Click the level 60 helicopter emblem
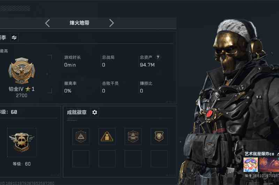The height and width of the screenshot is (185, 279). (22, 142)
